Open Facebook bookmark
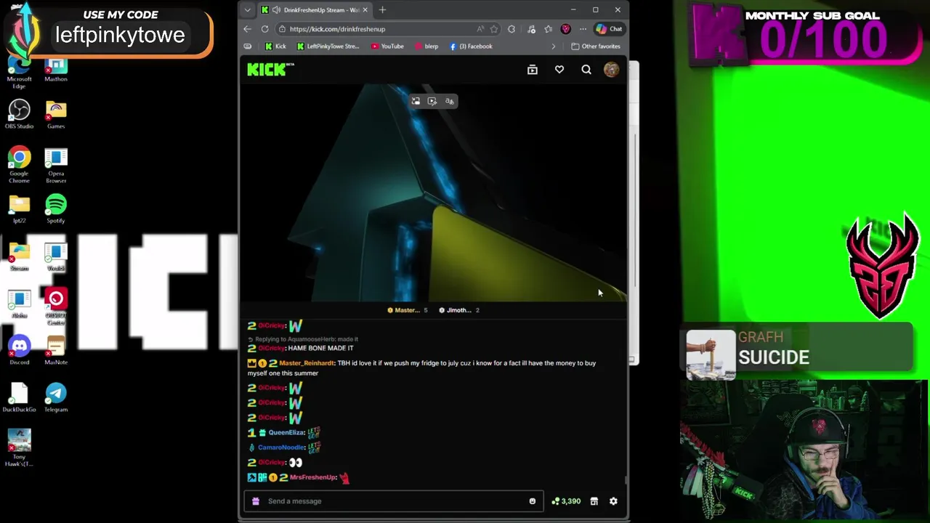This screenshot has width=930, height=523. point(471,46)
